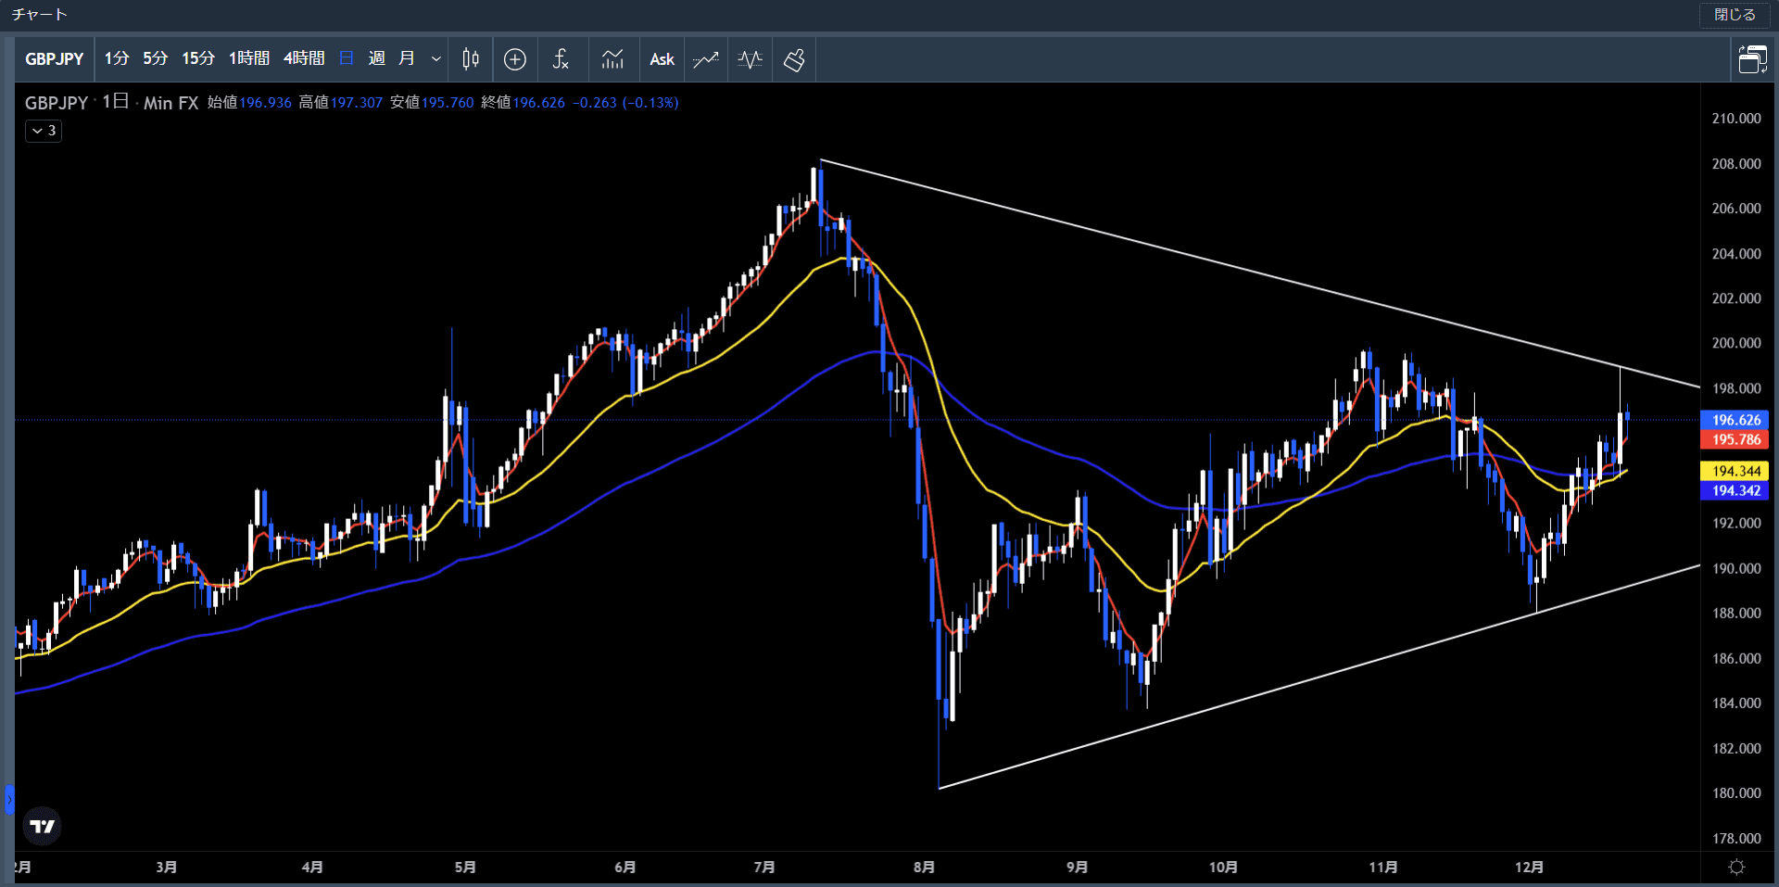Click the 始値 196.936 open value
1779x887 pixels.
coord(249,103)
